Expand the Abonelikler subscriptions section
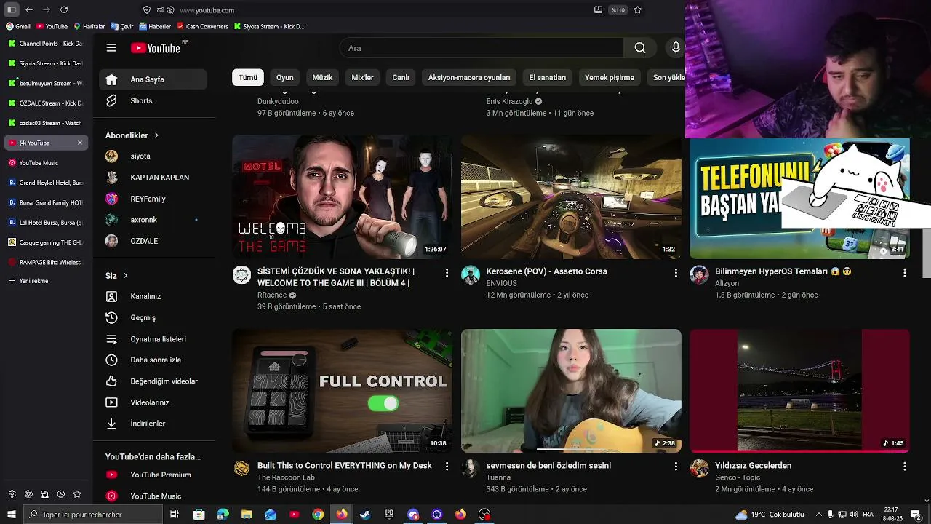Image resolution: width=931 pixels, height=524 pixels. 132,135
